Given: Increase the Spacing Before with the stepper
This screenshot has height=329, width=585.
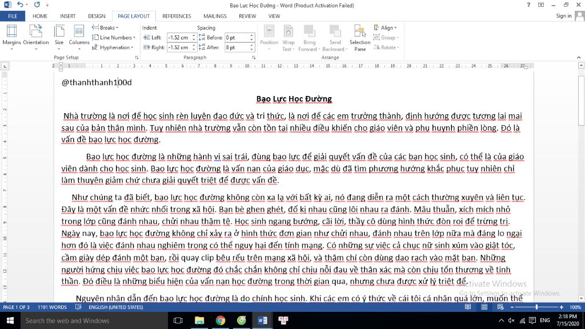Looking at the screenshot, I should [x=251, y=35].
